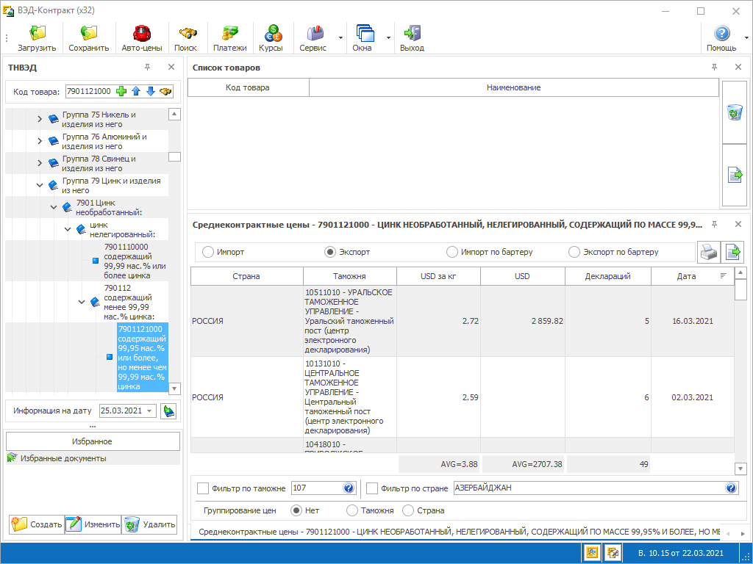
Task: Click the printer icon in Среднеконтрактные цены
Action: click(709, 253)
